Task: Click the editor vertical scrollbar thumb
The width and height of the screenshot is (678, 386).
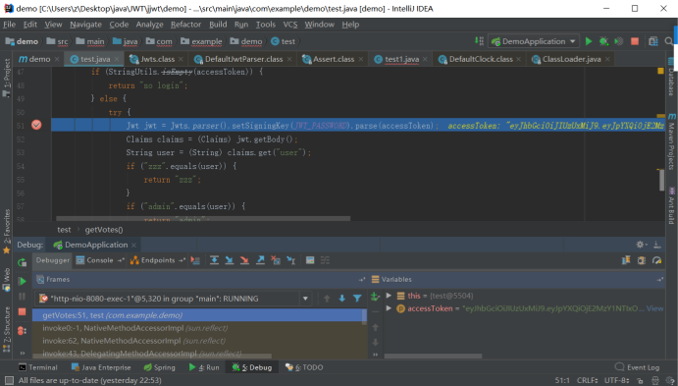Action: pos(661,180)
